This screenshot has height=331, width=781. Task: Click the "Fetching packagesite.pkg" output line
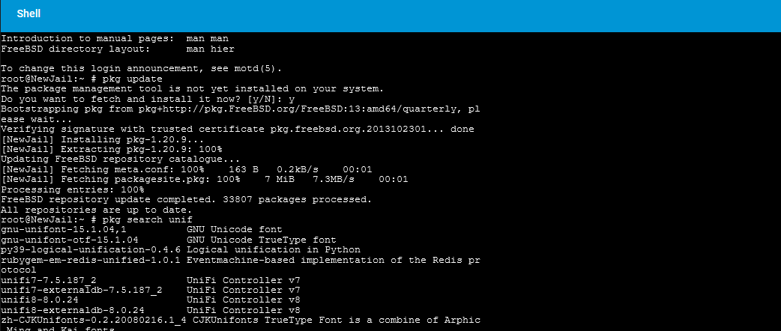[204, 179]
